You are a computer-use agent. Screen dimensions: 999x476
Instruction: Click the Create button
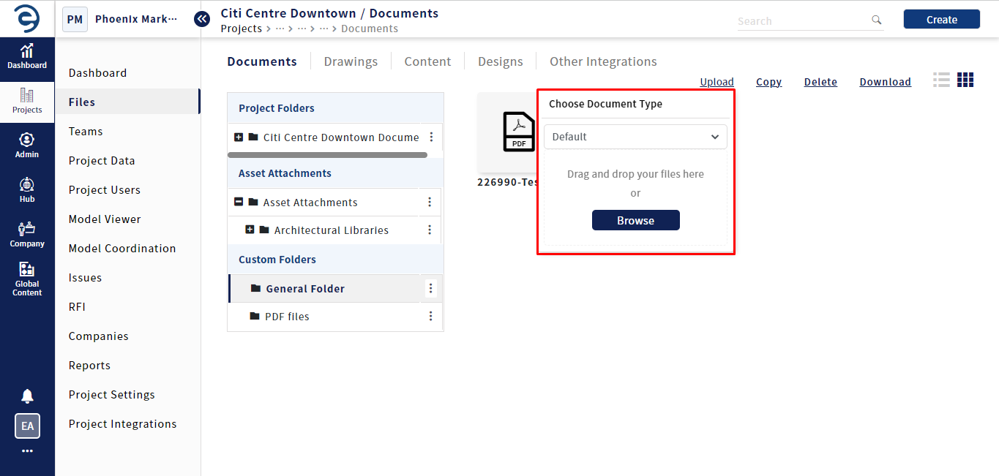[x=941, y=20]
